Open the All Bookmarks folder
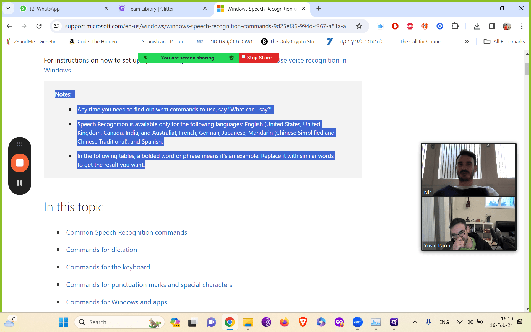The width and height of the screenshot is (531, 332). coord(504,41)
